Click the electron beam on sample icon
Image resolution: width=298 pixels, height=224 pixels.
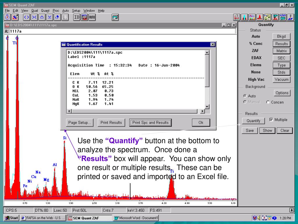pos(290,17)
